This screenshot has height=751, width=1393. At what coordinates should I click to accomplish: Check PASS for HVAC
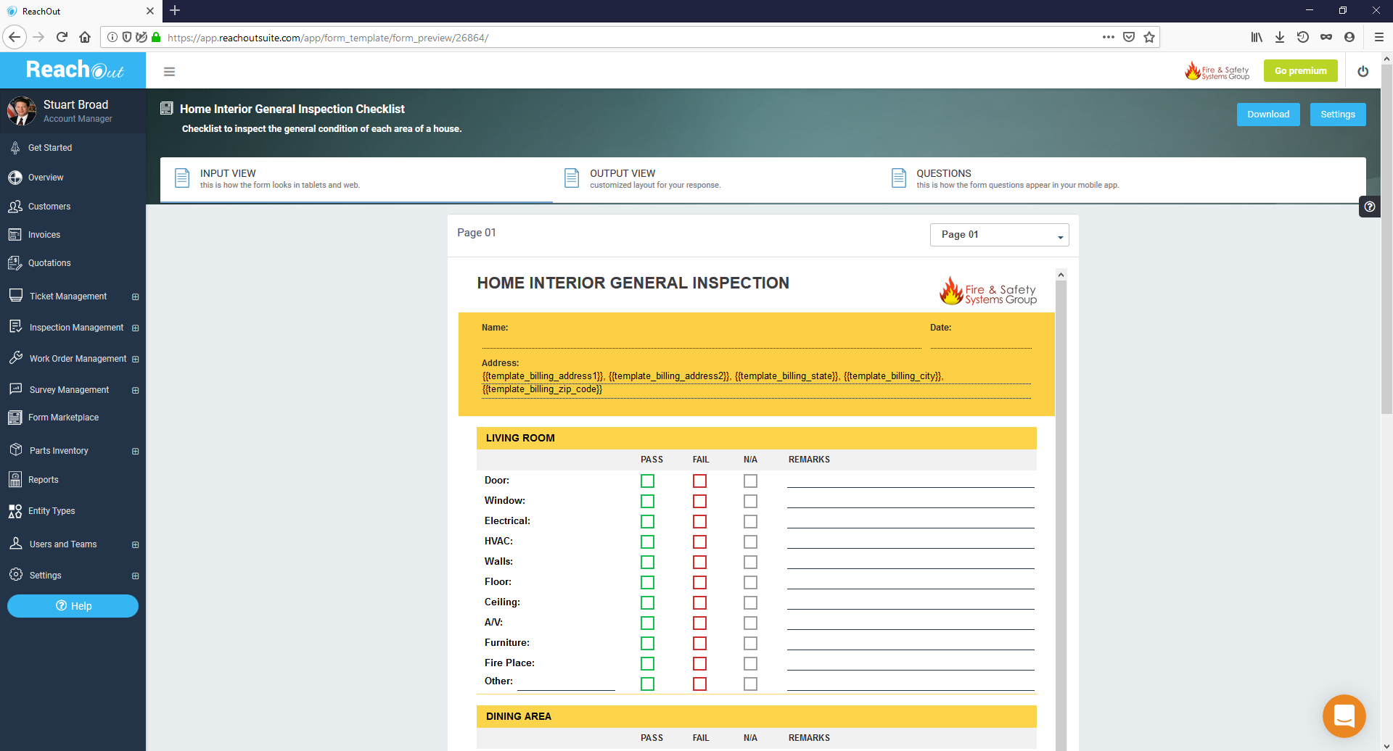[648, 542]
